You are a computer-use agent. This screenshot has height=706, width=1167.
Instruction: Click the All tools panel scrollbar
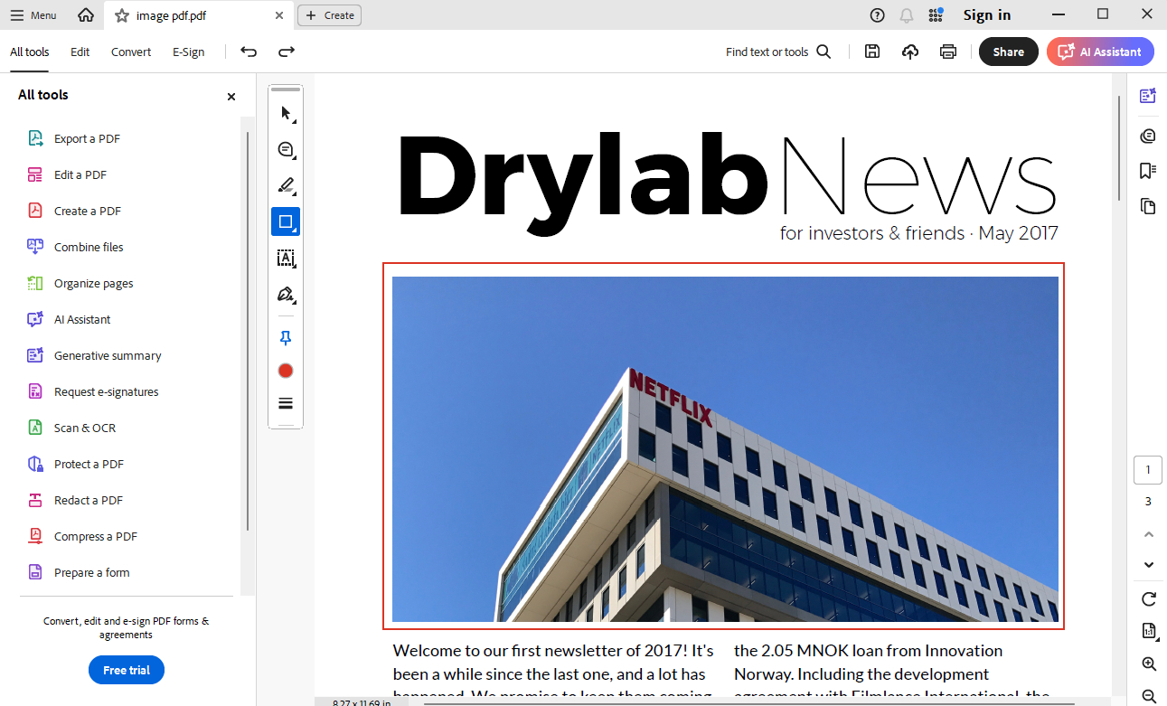tap(247, 331)
